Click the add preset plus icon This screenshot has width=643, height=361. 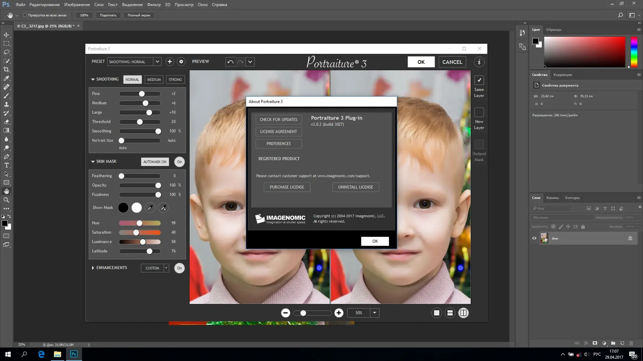point(169,62)
